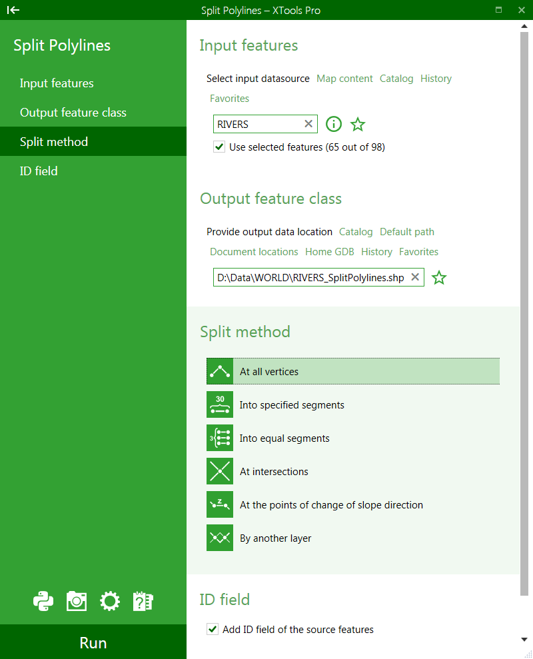The width and height of the screenshot is (533, 659).
Task: Open History link for input datasource
Action: [x=436, y=79]
